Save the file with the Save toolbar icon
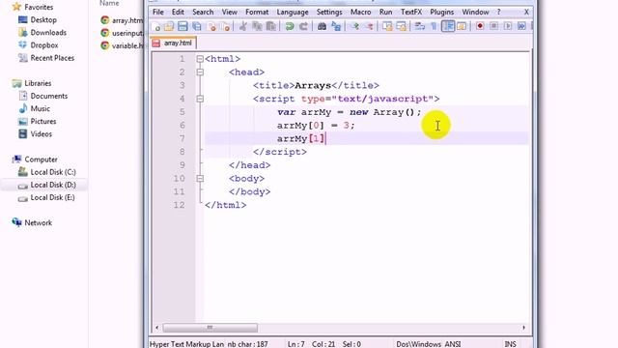The image size is (618, 348). pos(183,26)
